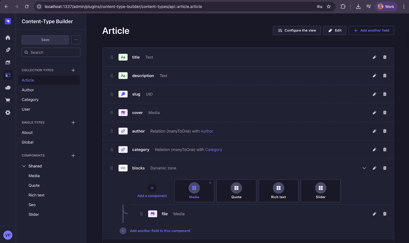Open the Media Library icon in sidebar
Viewport: 409px width, 243px height.
tap(8, 62)
